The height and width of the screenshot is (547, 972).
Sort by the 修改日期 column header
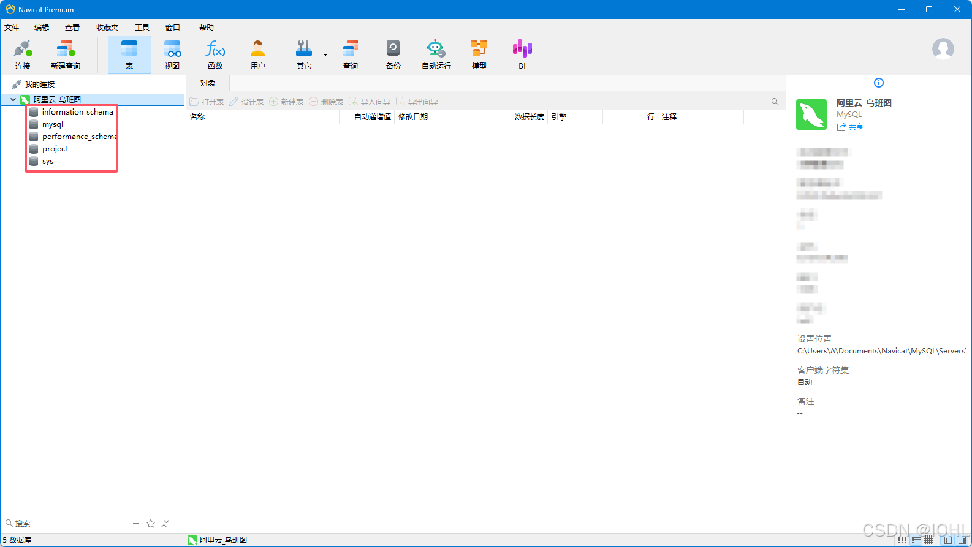437,116
